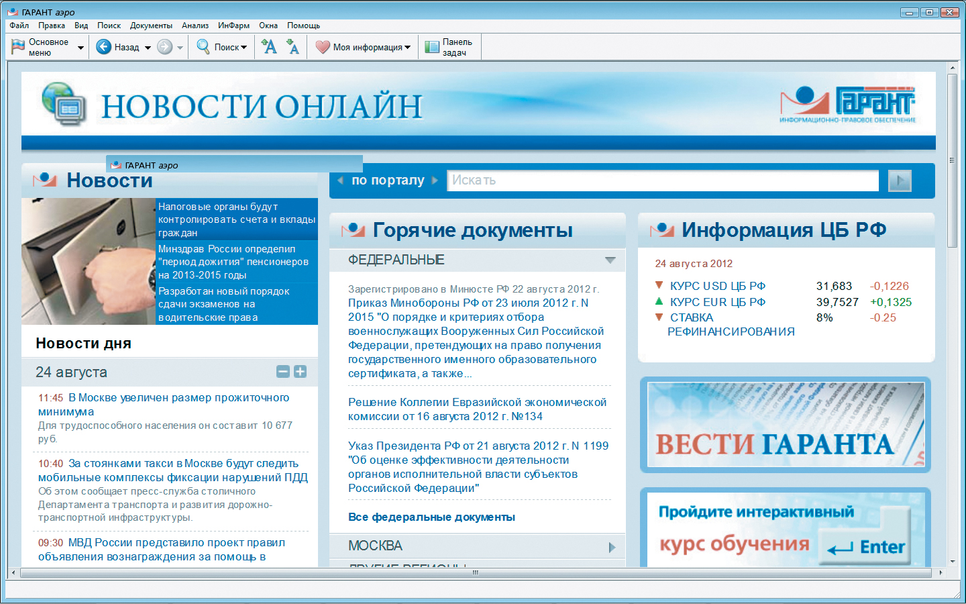Click the Искать search input field

coord(663,181)
